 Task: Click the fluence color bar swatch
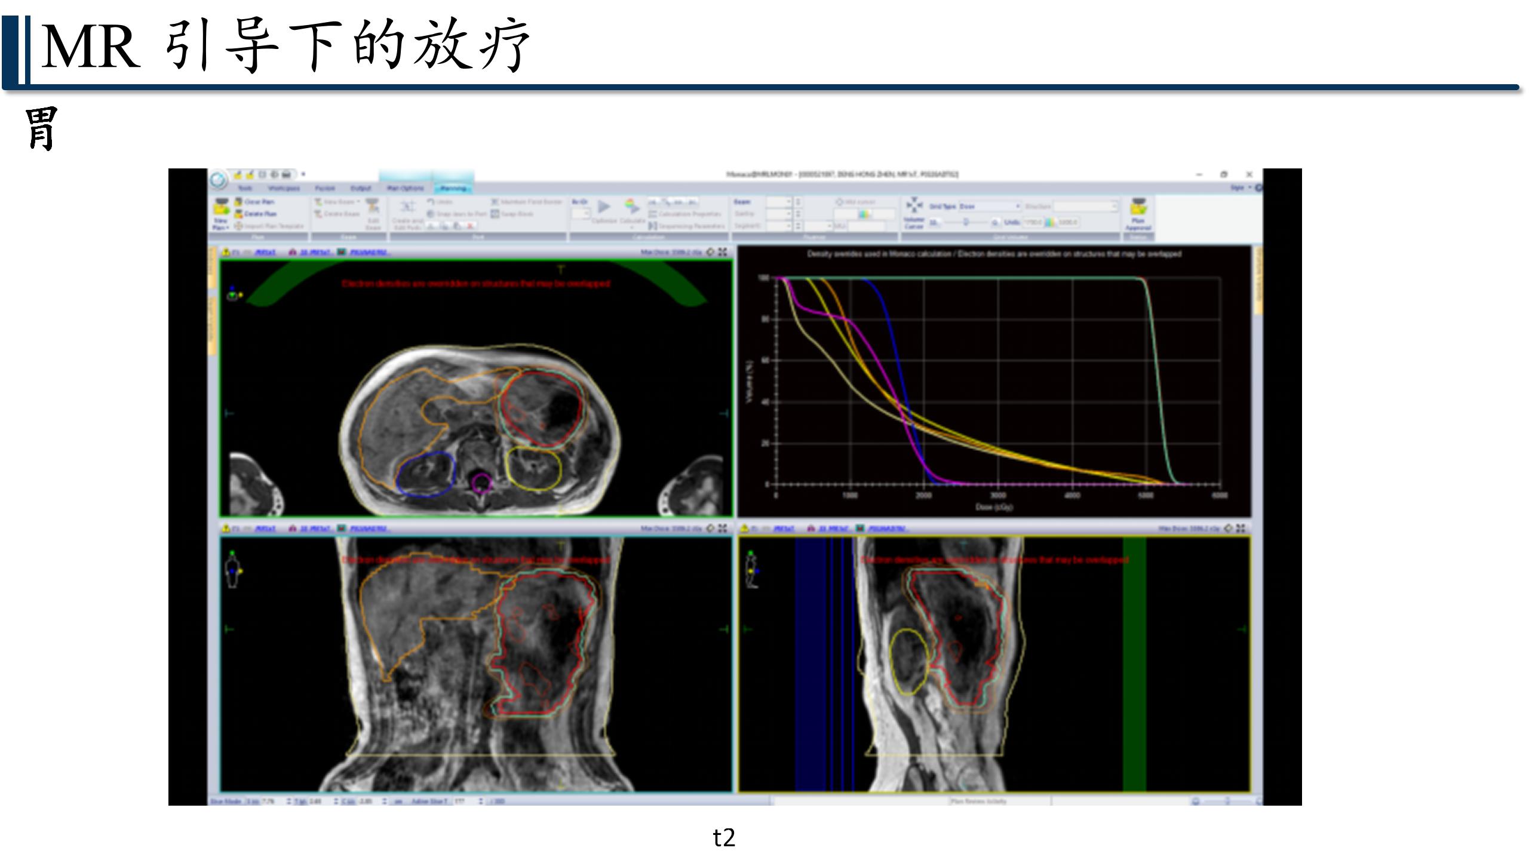click(864, 214)
